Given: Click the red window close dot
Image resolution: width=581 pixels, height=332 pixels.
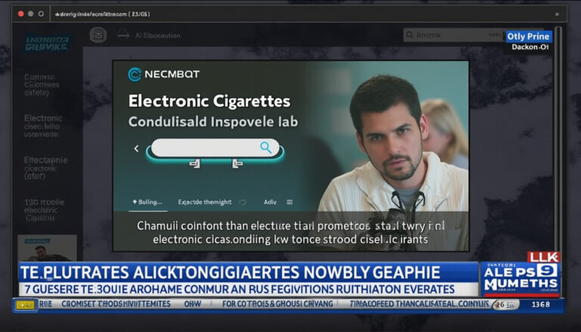Looking at the screenshot, I should point(20,14).
